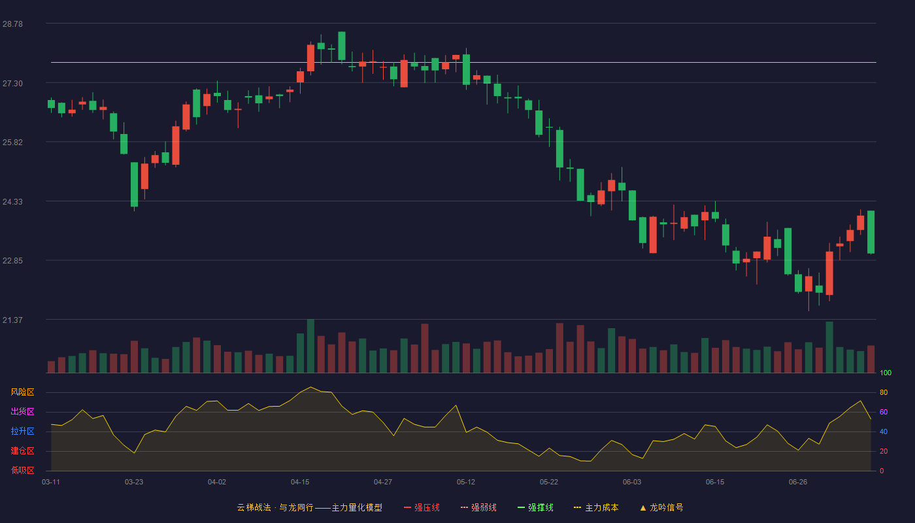This screenshot has height=523, width=915.
Task: Click the 100 indicator scale value
Action: pos(886,373)
